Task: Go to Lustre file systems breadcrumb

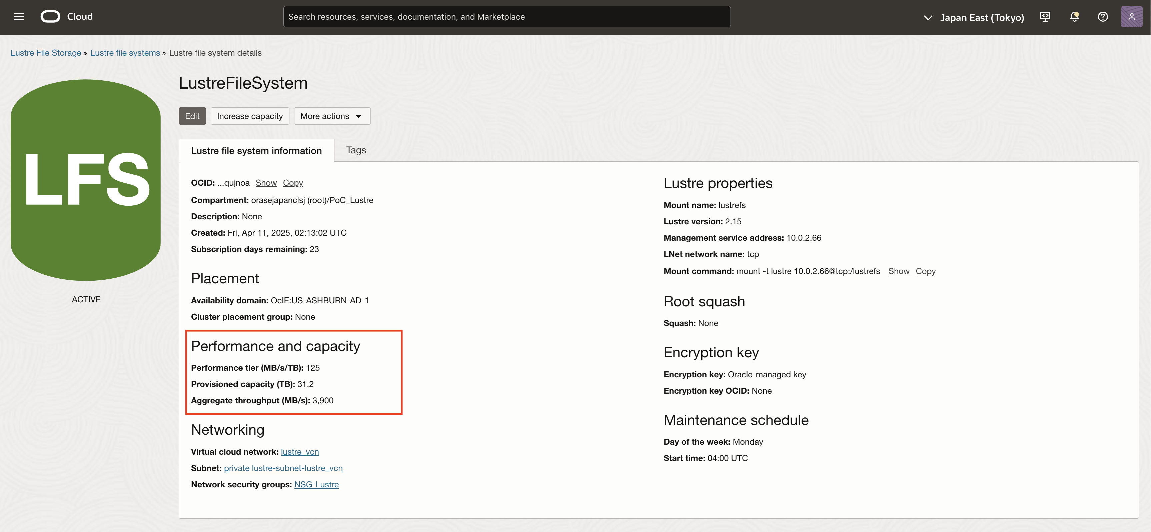Action: point(125,53)
